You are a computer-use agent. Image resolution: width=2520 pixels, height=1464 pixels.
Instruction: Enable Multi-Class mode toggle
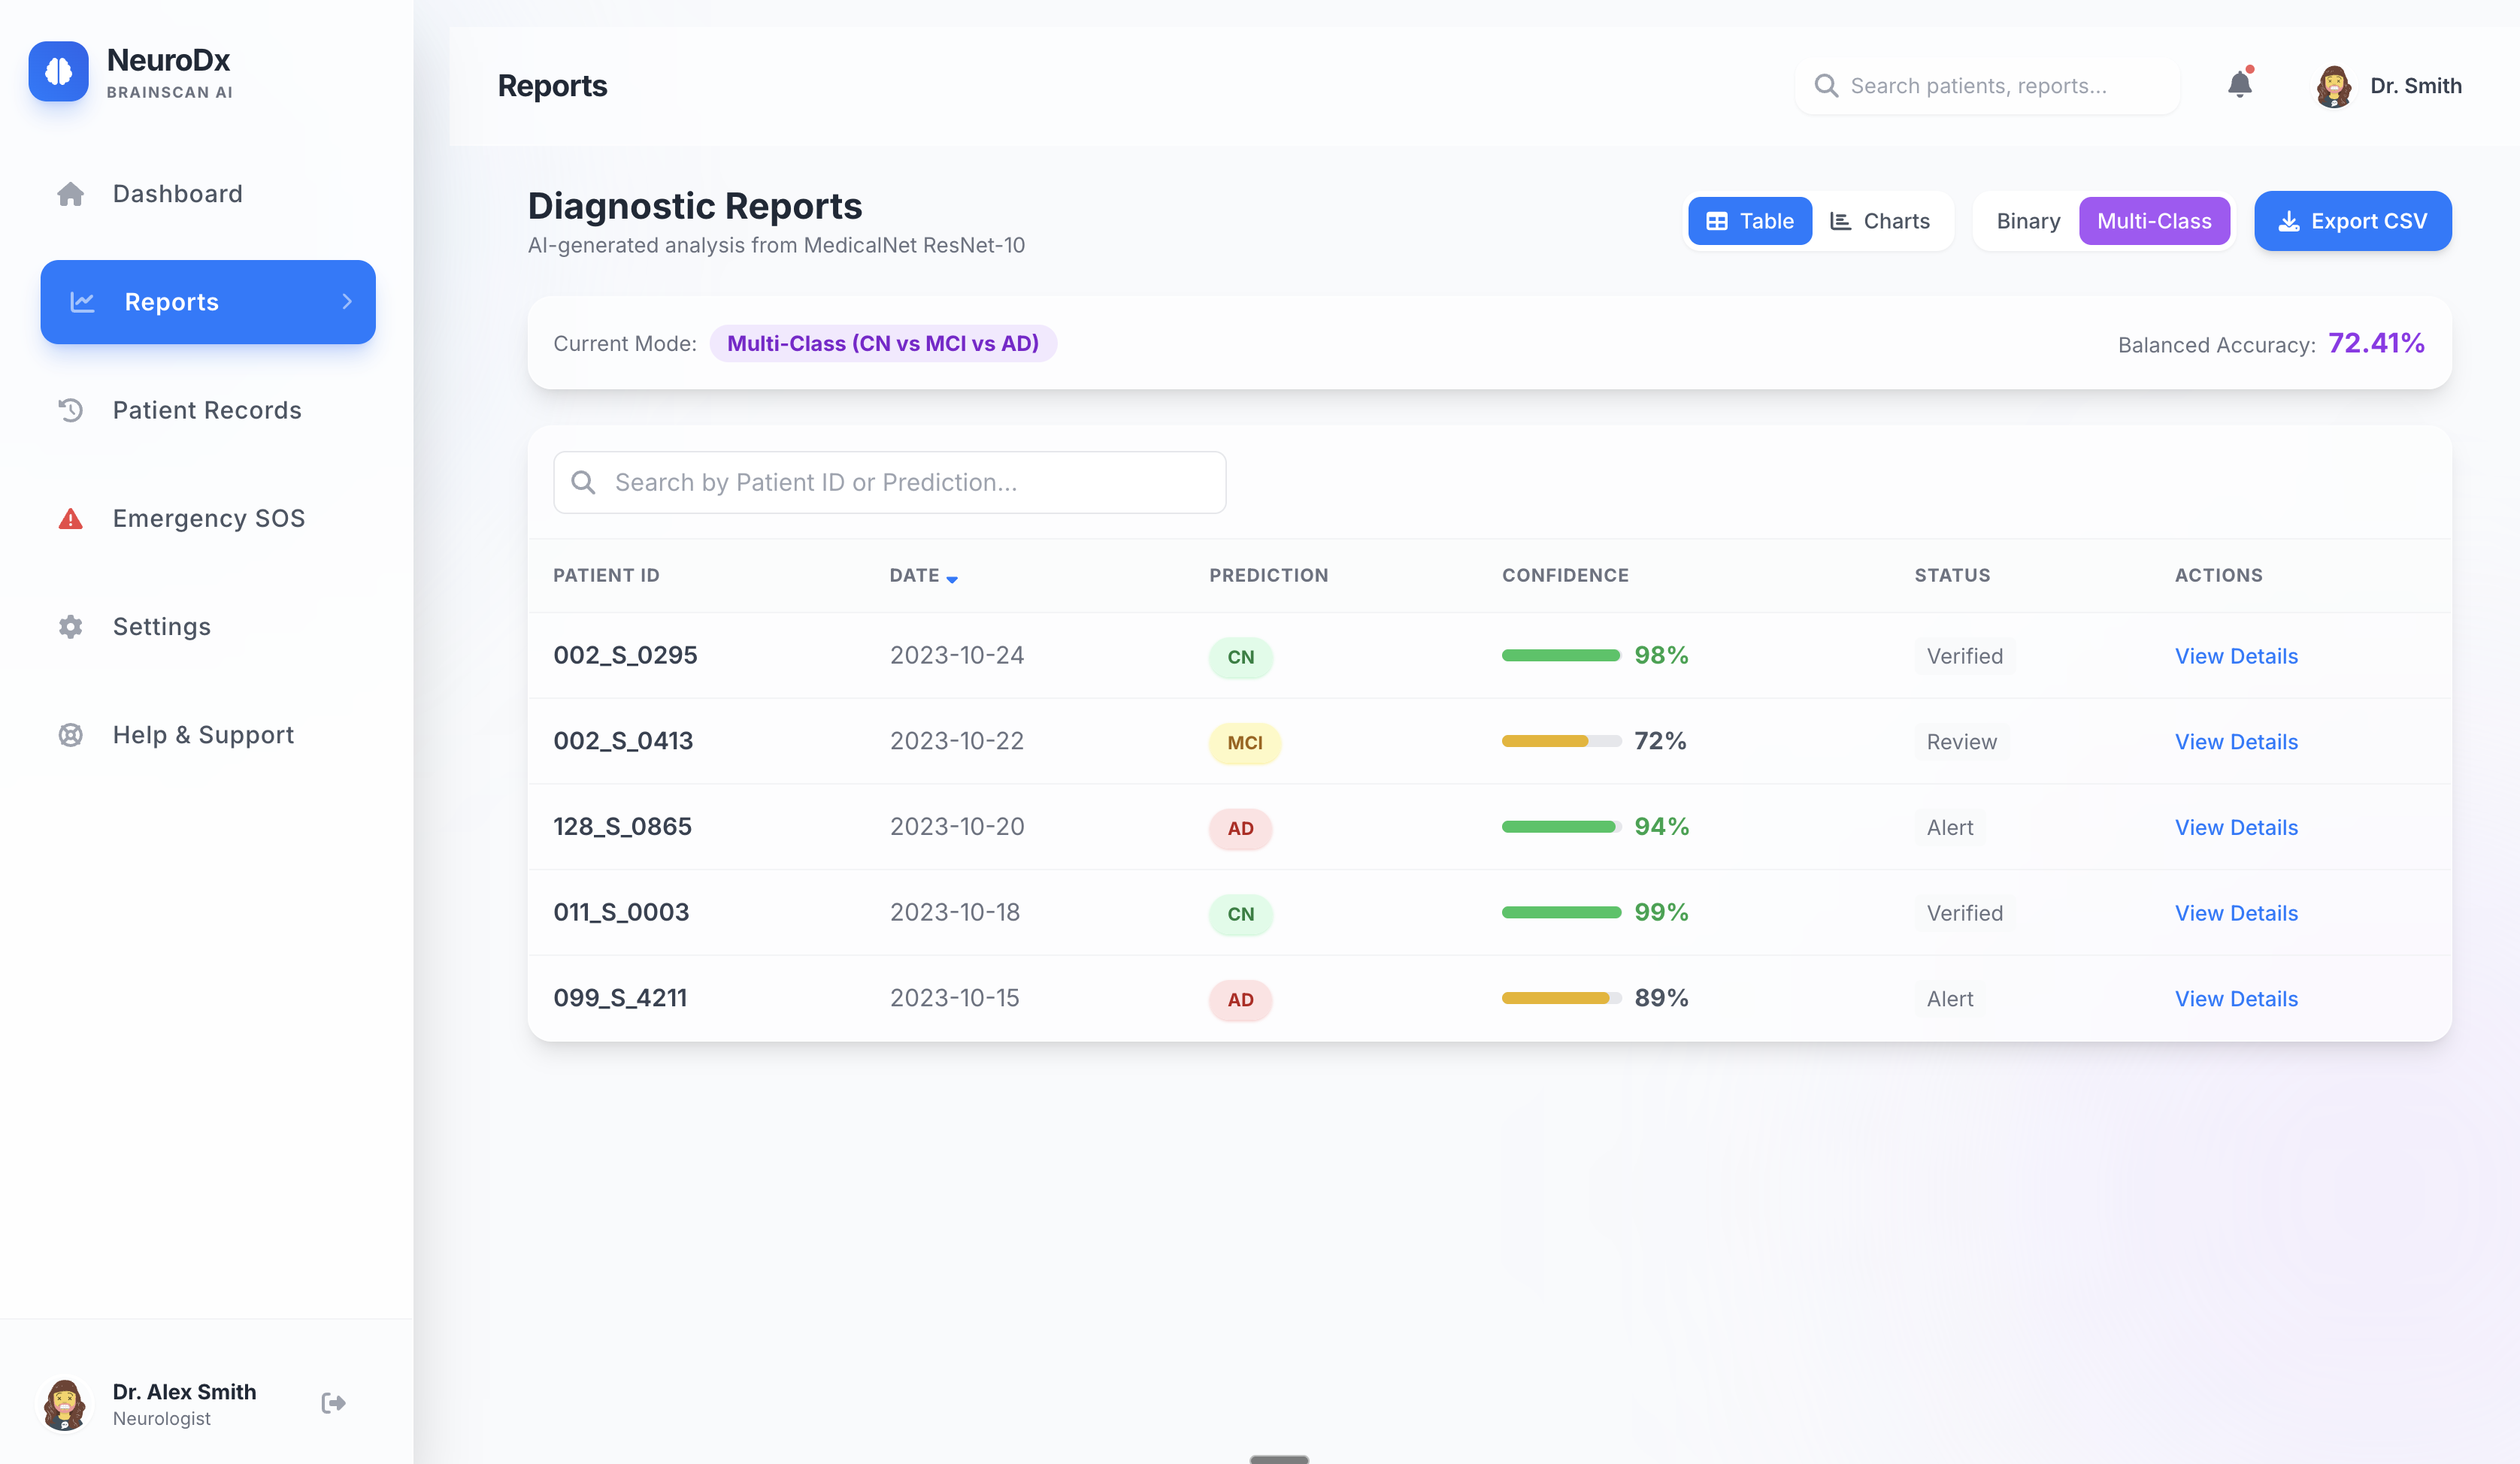[2153, 221]
